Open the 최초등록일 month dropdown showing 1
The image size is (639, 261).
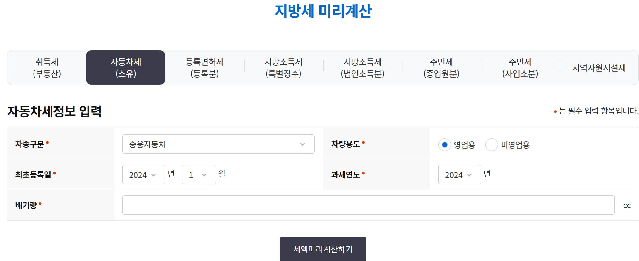coord(198,175)
